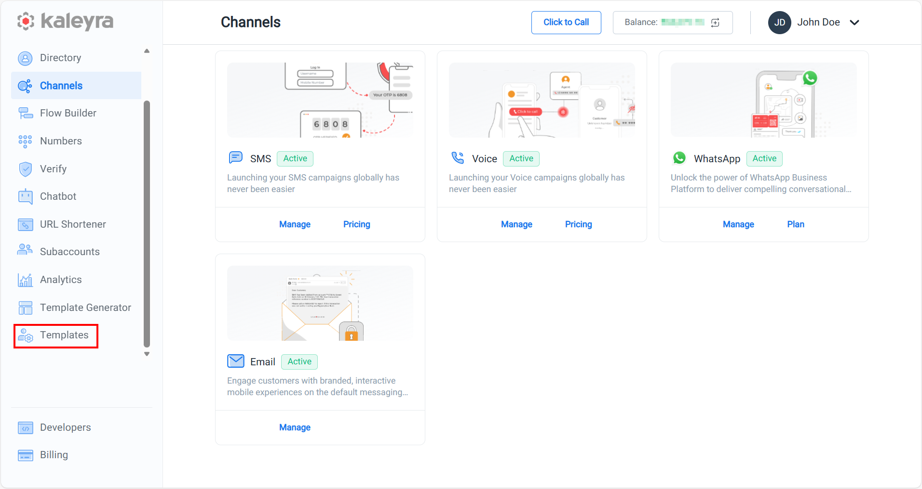Viewport: 922px width, 489px height.
Task: Open Pricing on the SMS card
Action: (x=357, y=224)
